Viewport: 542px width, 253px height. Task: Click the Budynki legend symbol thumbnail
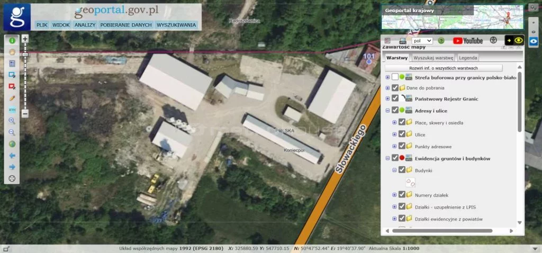point(410,182)
